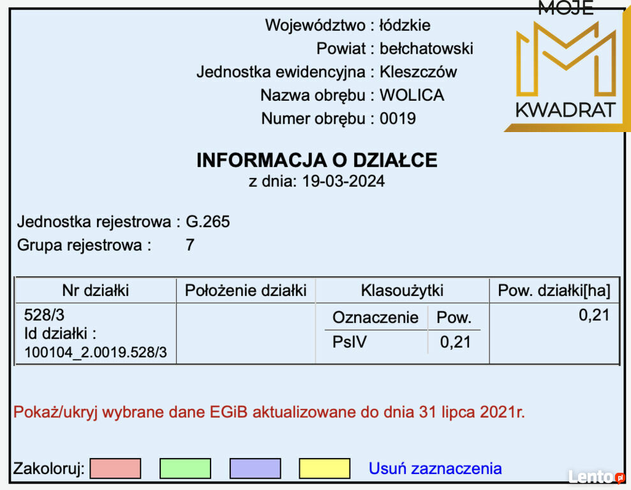Pick the purple highlight color swatch

255,468
